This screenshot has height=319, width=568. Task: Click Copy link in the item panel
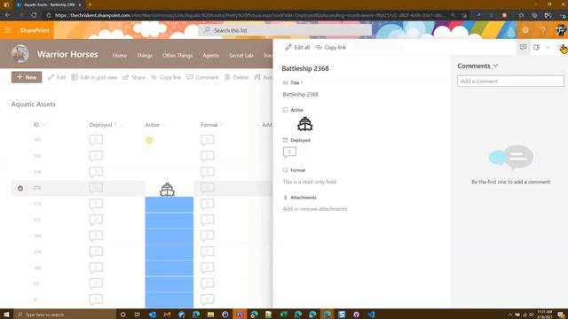[x=331, y=47]
